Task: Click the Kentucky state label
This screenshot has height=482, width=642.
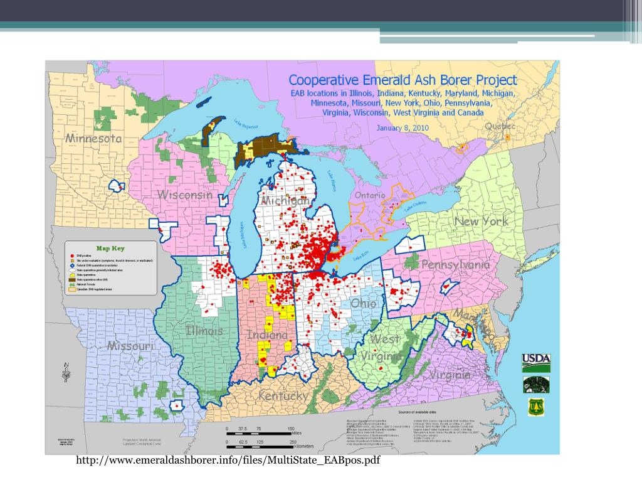Action: click(x=283, y=396)
